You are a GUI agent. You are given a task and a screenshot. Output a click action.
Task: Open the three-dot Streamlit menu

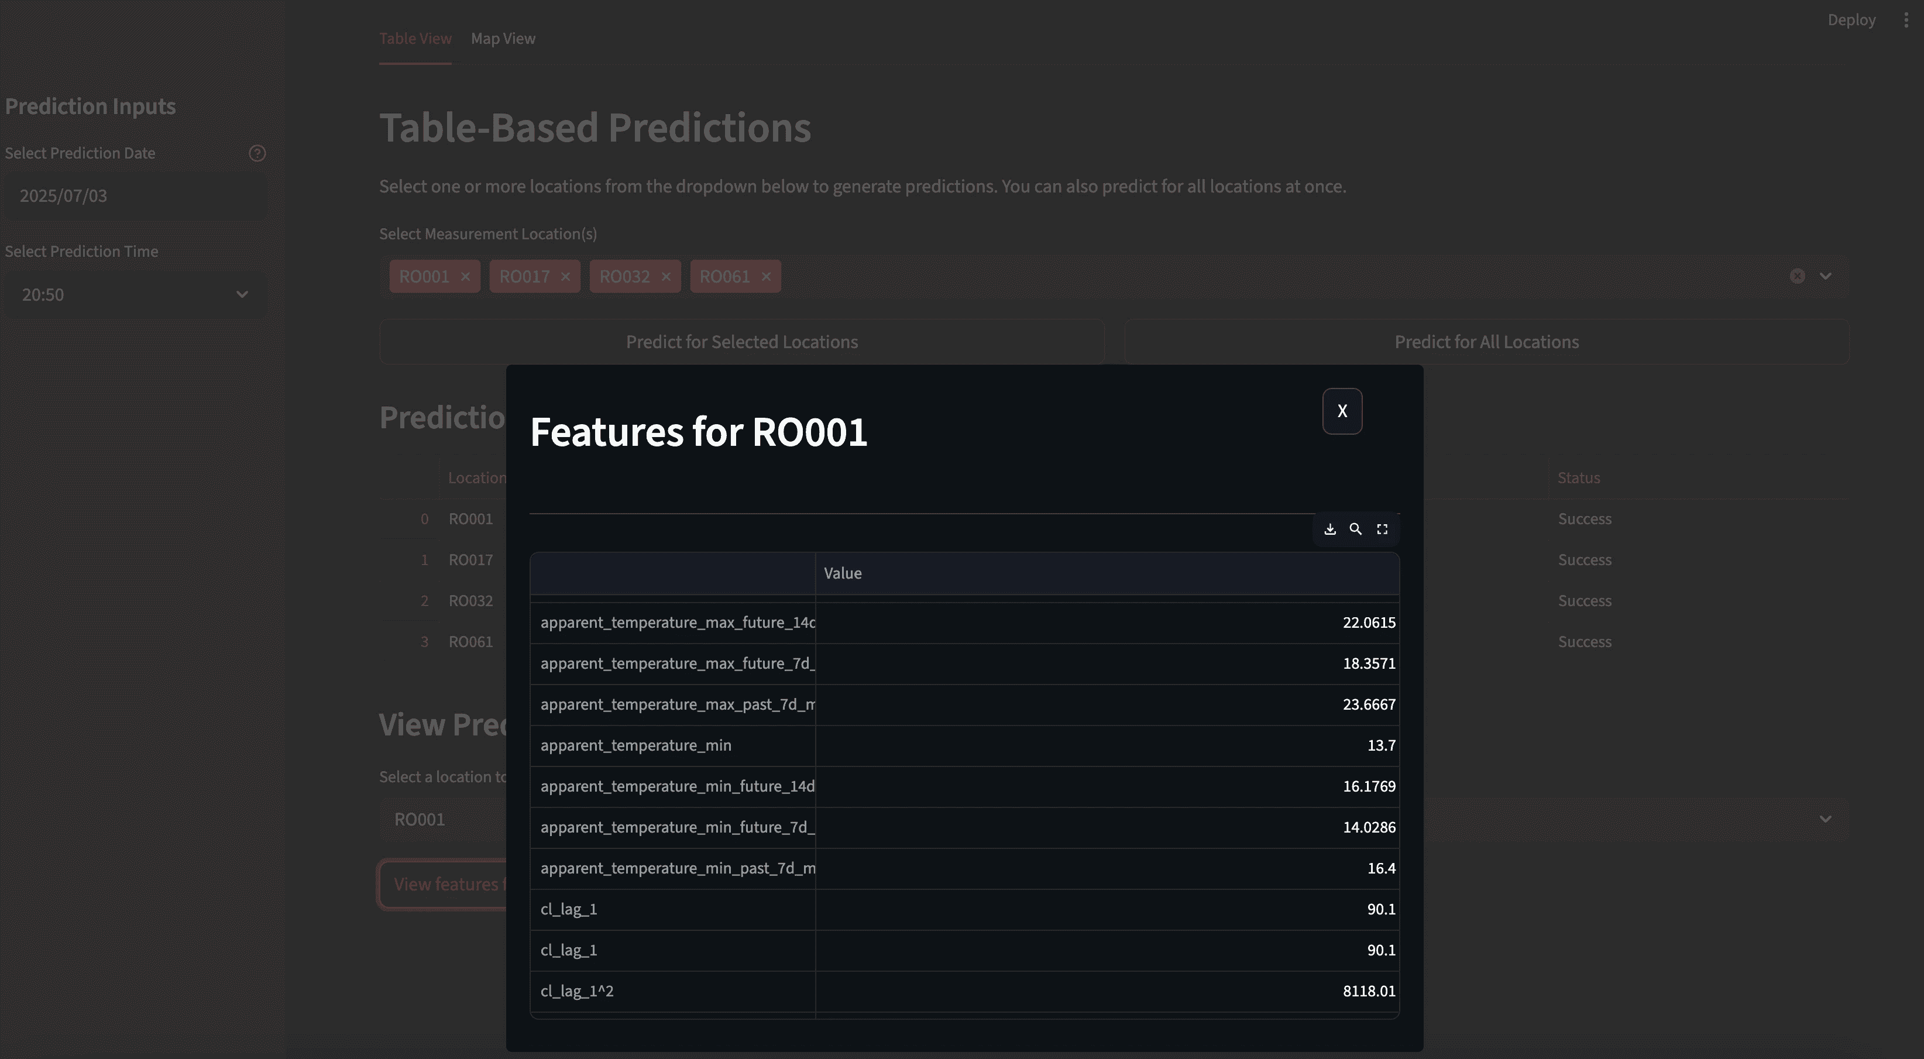click(1905, 19)
